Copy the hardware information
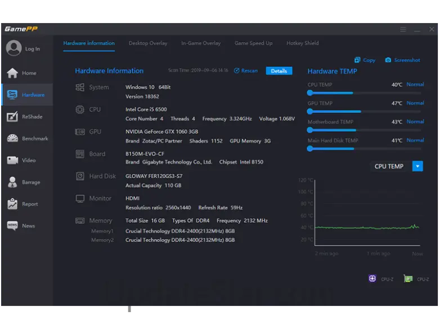This screenshot has height=329, width=439. pyautogui.click(x=365, y=60)
